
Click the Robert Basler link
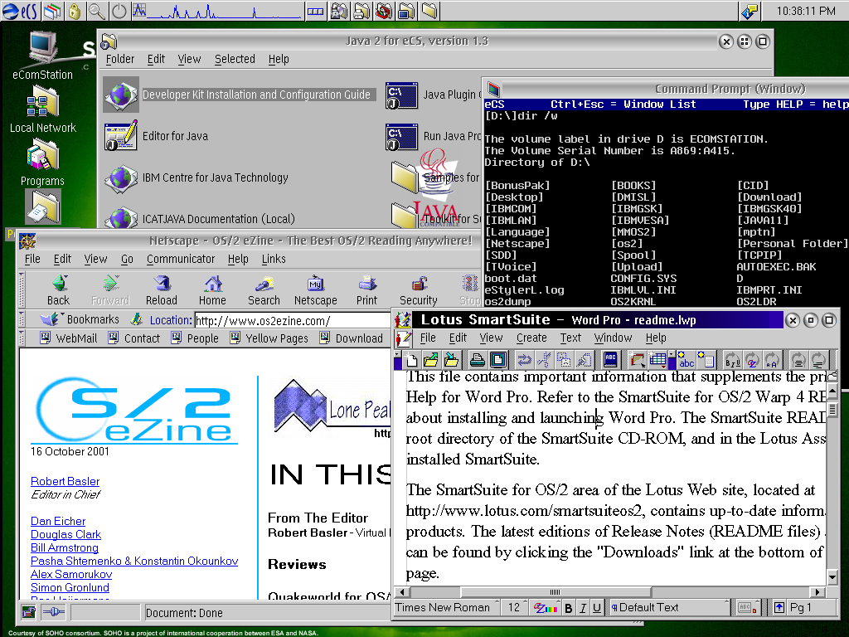[65, 481]
